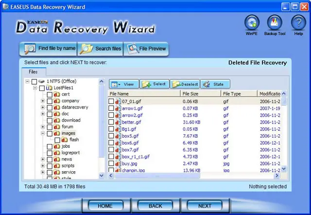Viewport: 311px width, 215px height.
Task: Click the NTFS (Office) drive icon
Action: [x=41, y=81]
